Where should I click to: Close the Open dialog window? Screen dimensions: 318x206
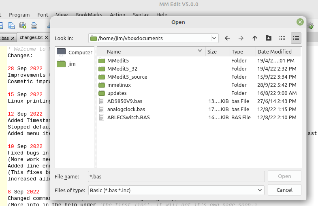300,22
